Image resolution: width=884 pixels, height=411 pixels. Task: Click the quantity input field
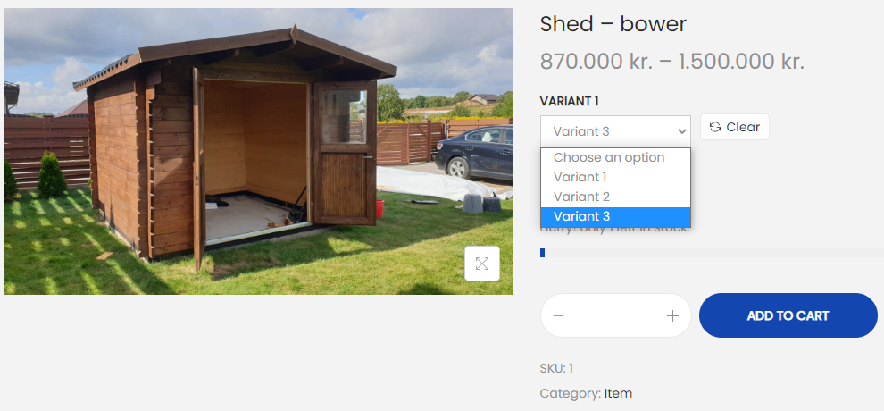[615, 315]
